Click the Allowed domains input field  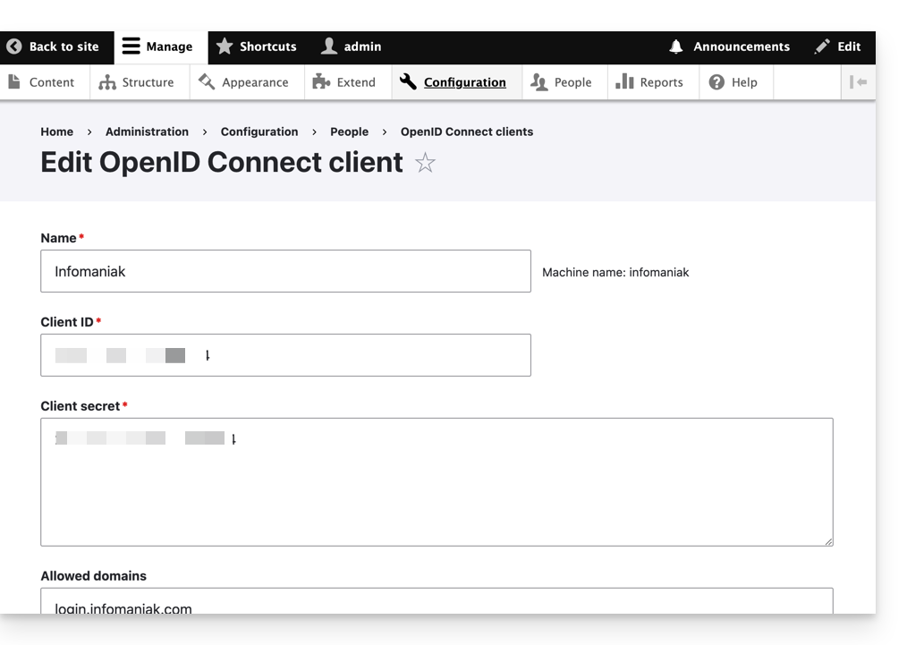[437, 601]
